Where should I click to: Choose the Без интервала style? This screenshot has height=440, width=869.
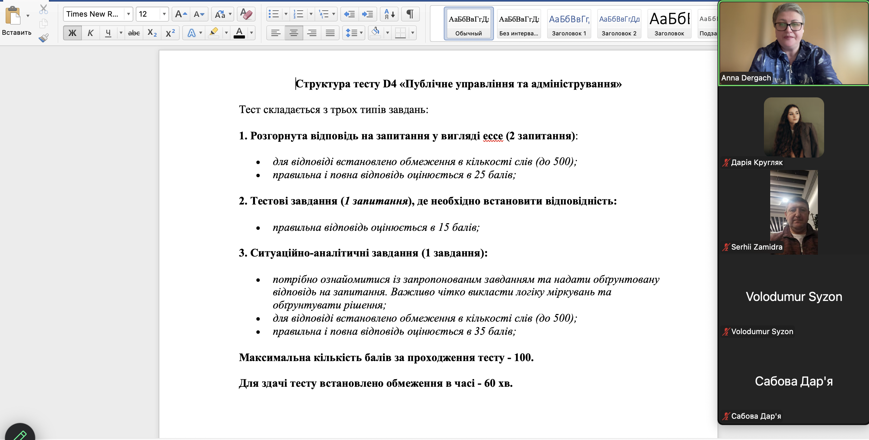518,23
